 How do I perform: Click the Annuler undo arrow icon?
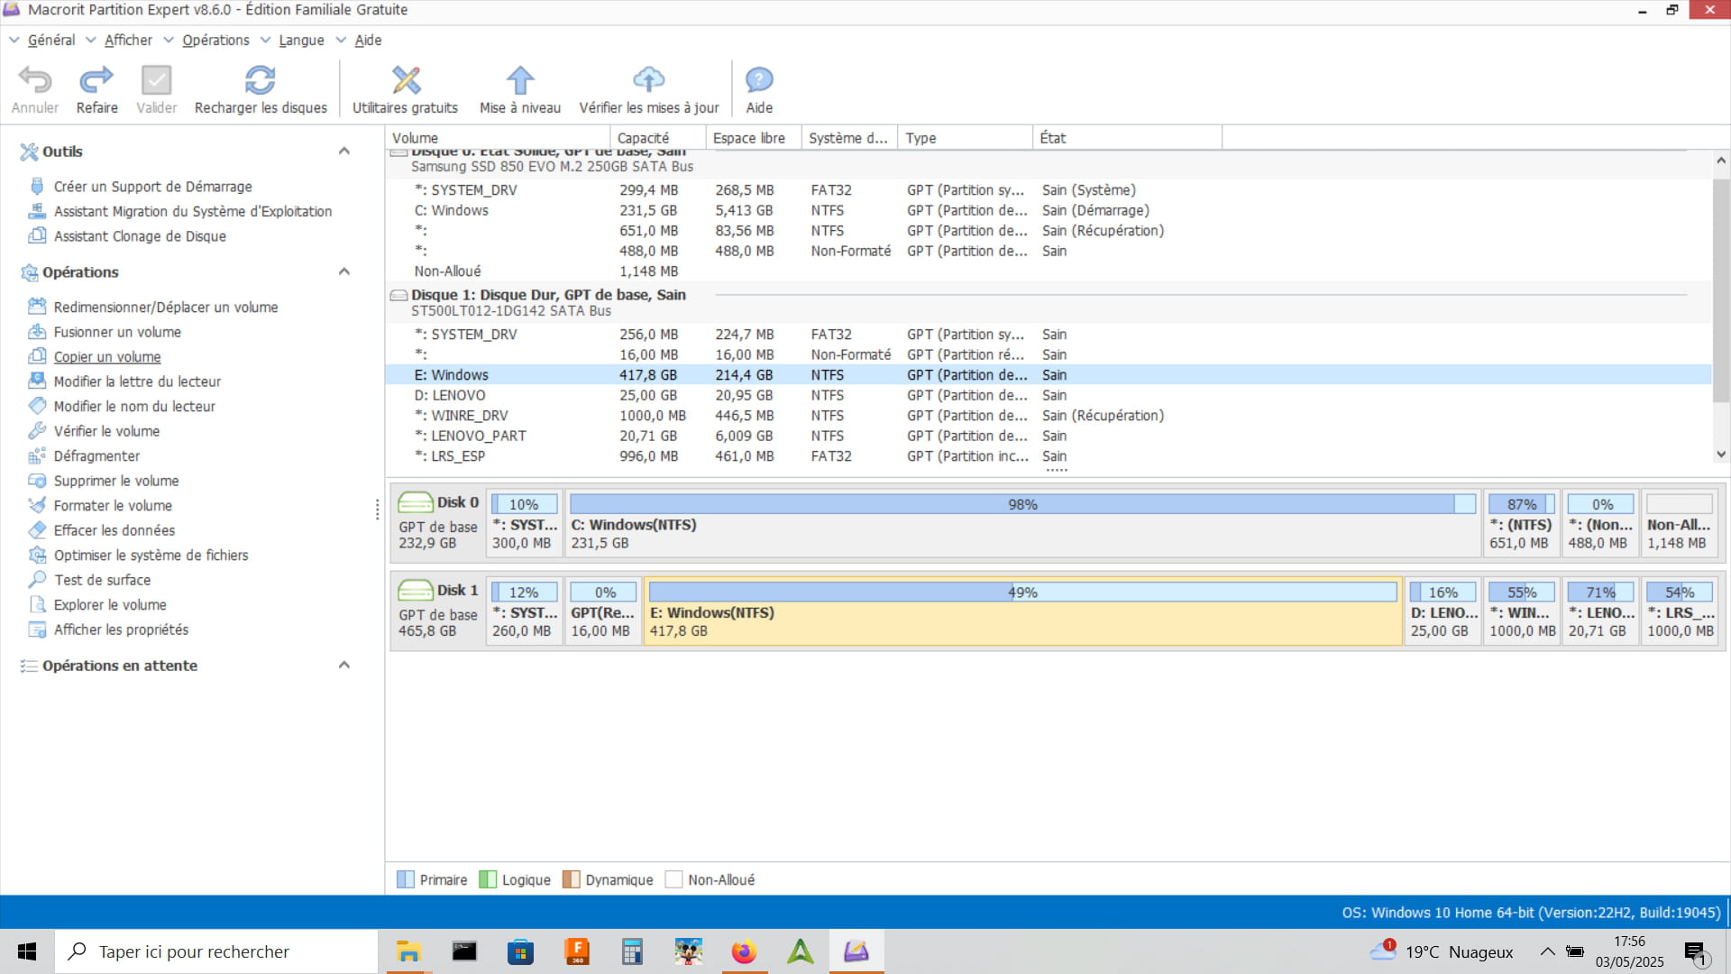pos(35,80)
